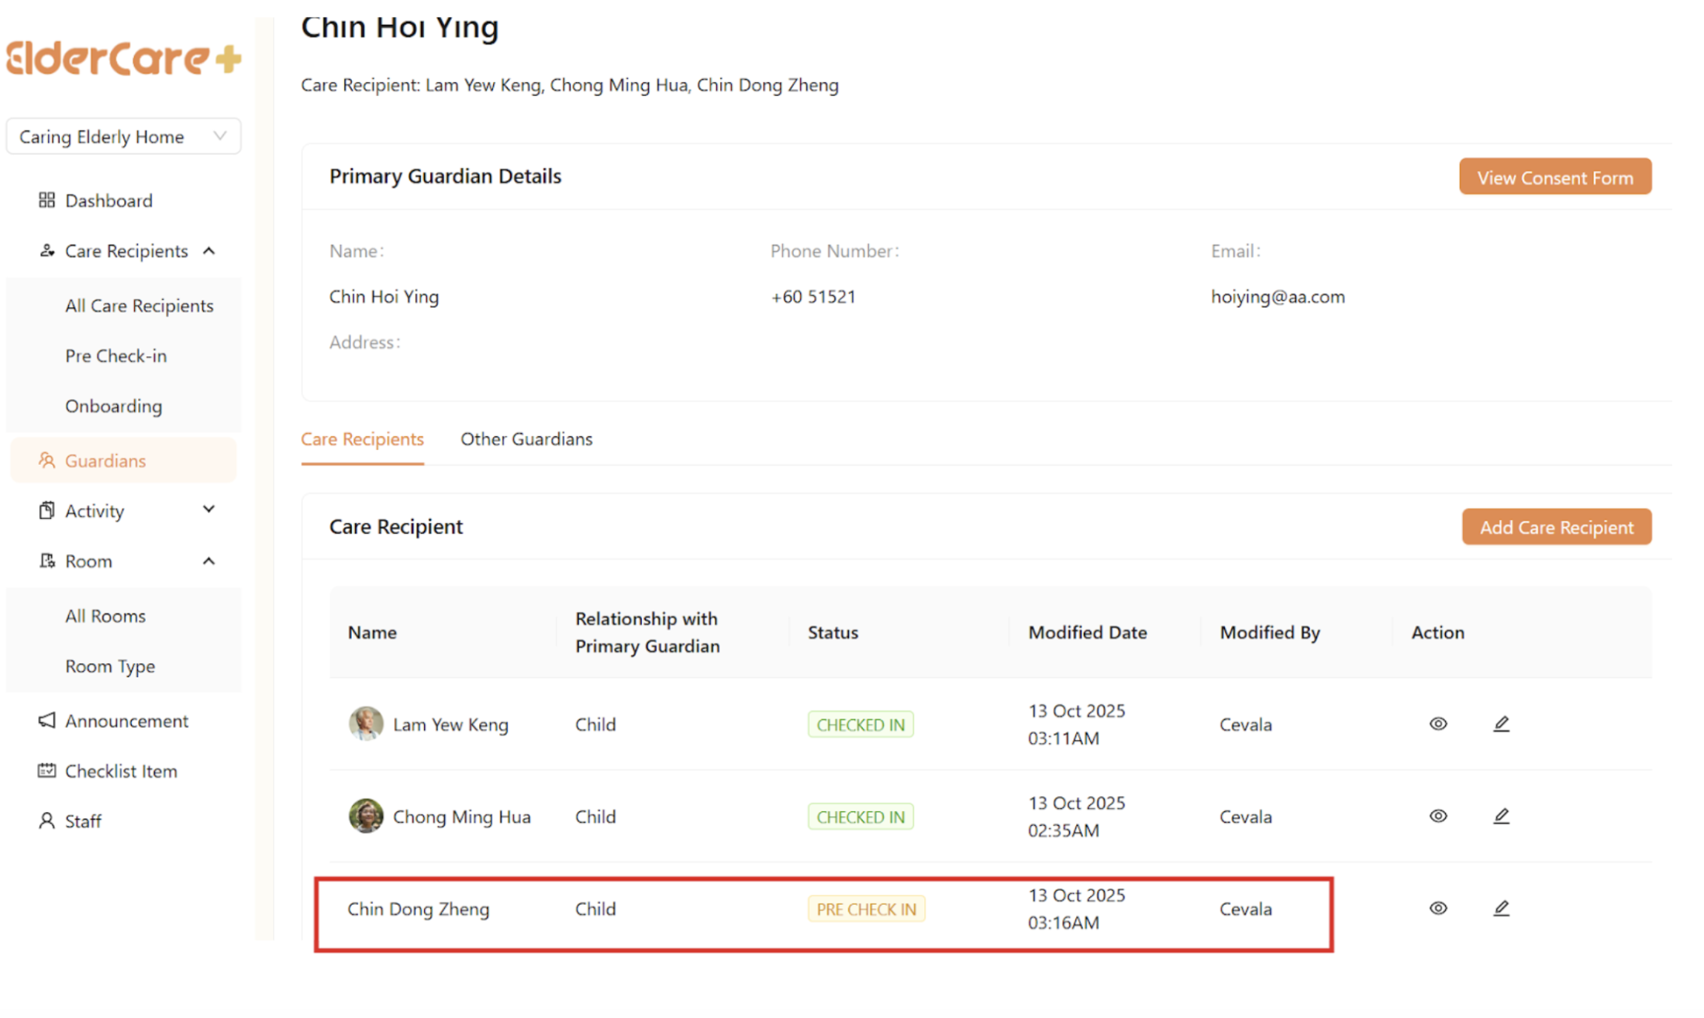The width and height of the screenshot is (1704, 1018).
Task: Click the Dashboard grid icon
Action: 47,201
